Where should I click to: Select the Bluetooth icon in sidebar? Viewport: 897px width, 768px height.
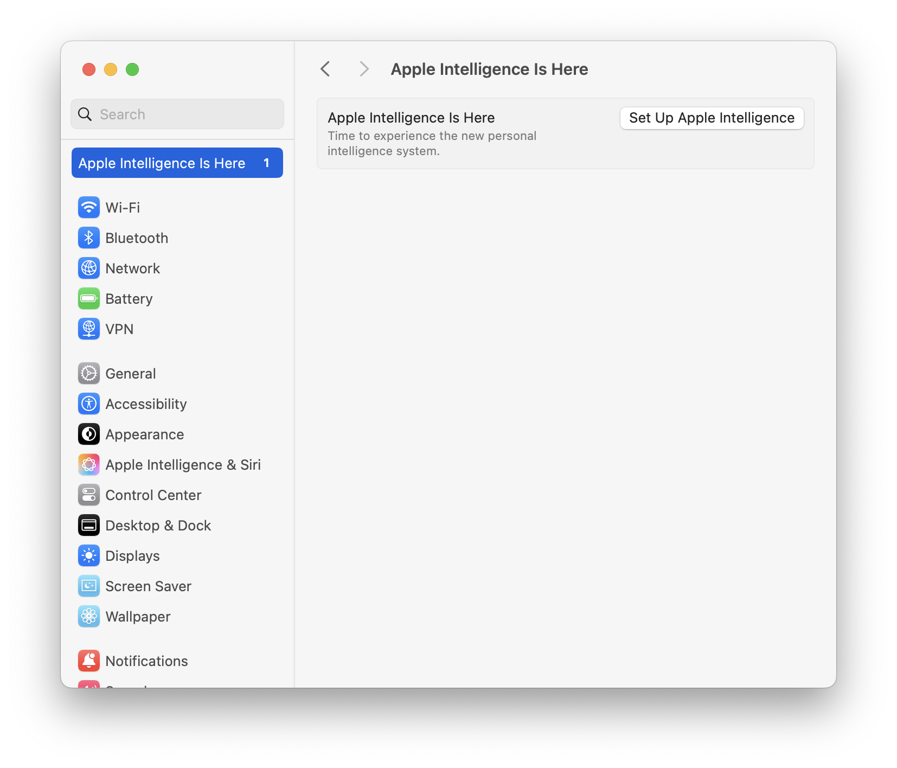(x=89, y=238)
